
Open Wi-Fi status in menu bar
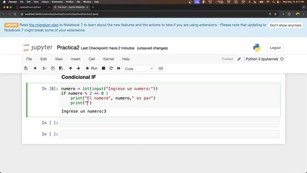tap(268, 2)
